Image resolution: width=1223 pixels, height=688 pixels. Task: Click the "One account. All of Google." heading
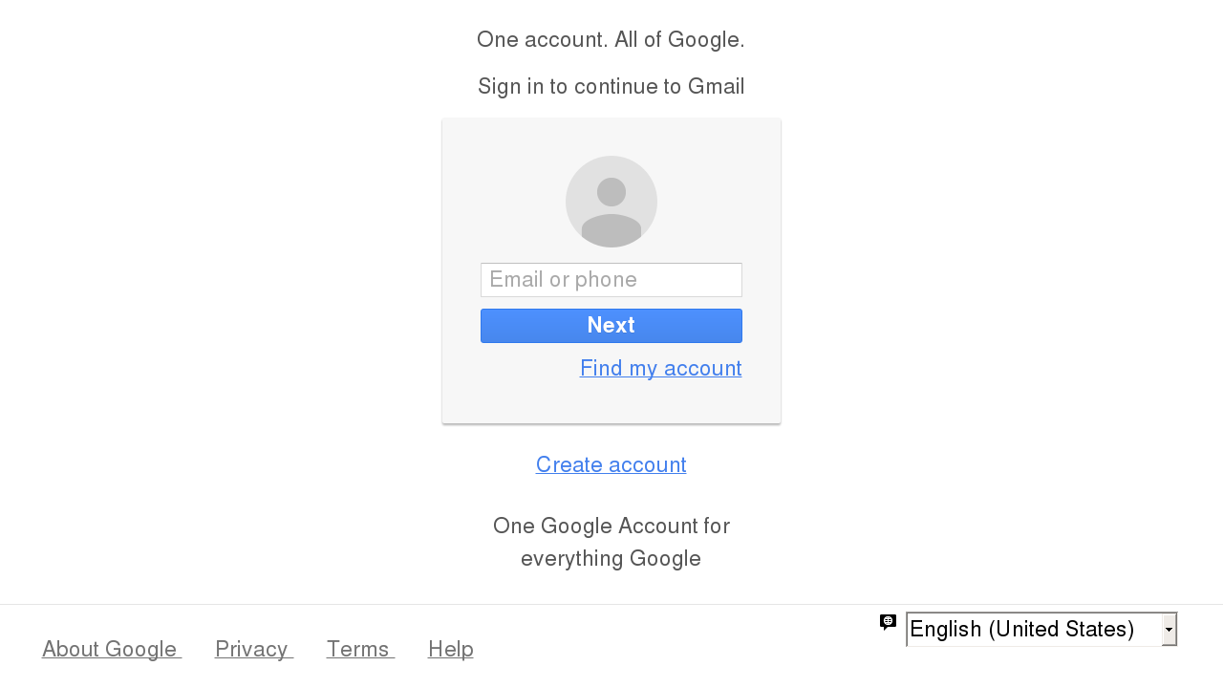[x=611, y=39]
